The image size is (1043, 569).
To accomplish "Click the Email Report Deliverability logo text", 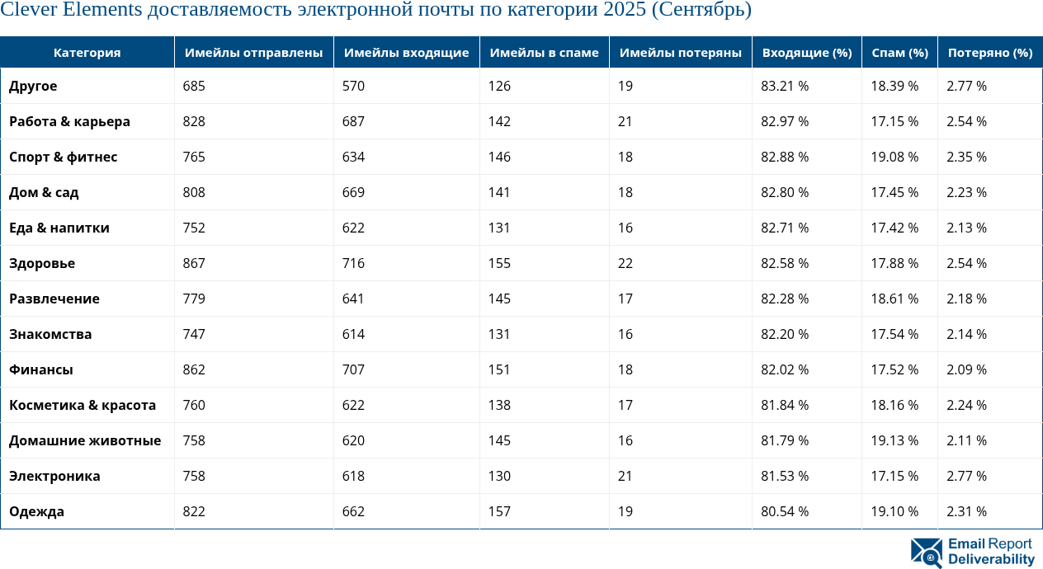I will click(990, 552).
